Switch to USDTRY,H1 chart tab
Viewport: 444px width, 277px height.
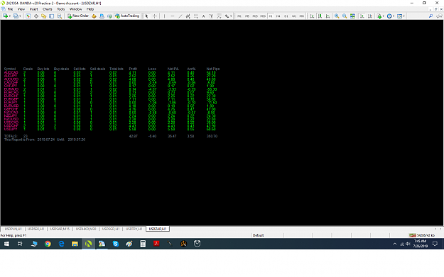point(134,229)
